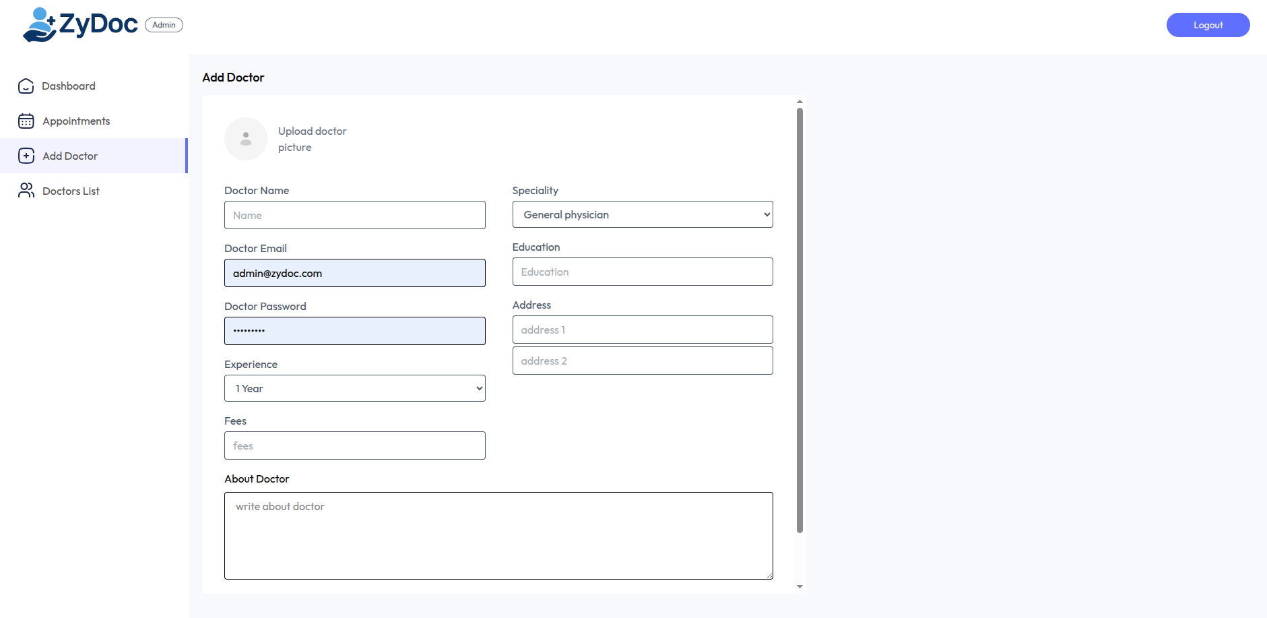The width and height of the screenshot is (1267, 618).
Task: Click the About Doctor text area
Action: coord(498,535)
